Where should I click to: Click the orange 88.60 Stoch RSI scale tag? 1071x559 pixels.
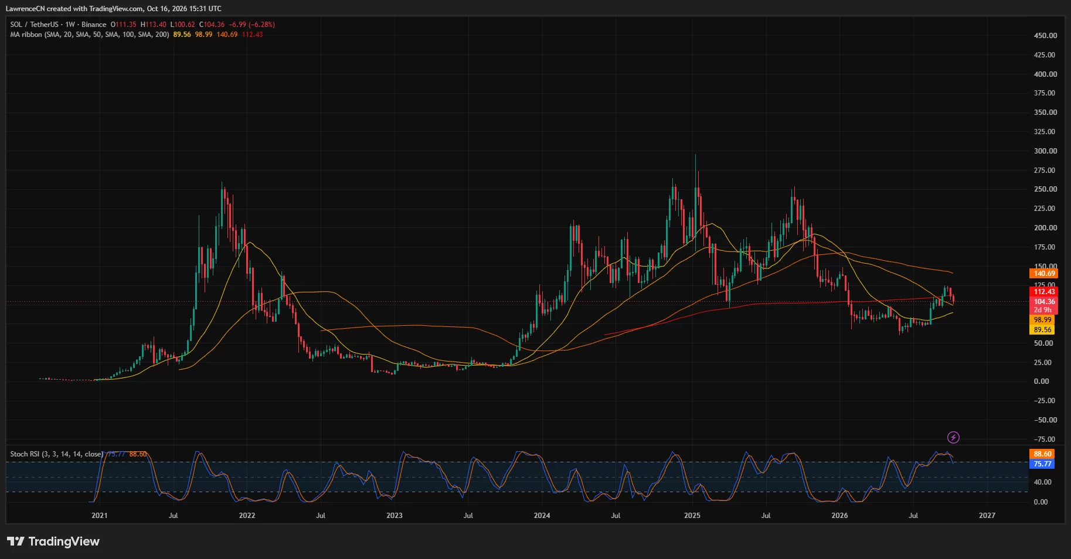coord(1042,454)
